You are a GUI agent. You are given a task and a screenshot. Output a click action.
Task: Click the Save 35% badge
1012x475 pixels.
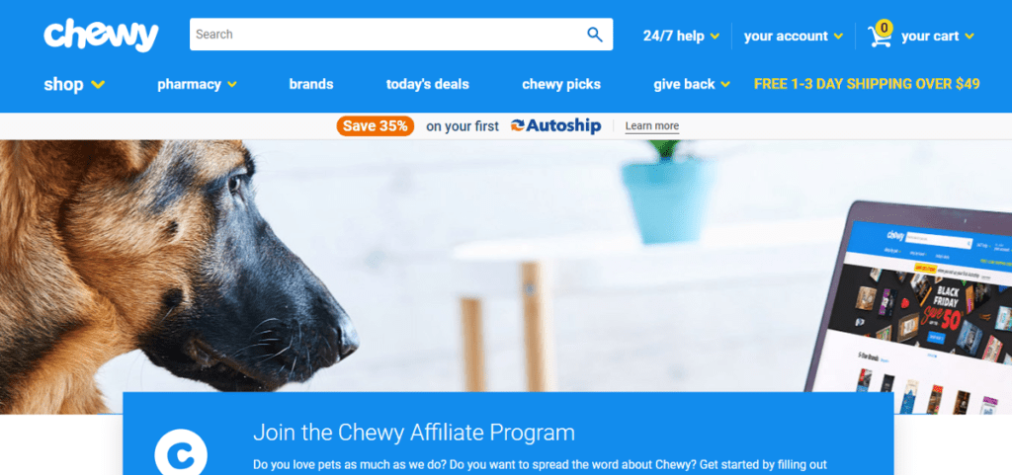tap(375, 126)
